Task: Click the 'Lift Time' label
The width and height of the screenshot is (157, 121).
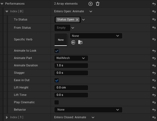Action: click(x=20, y=95)
